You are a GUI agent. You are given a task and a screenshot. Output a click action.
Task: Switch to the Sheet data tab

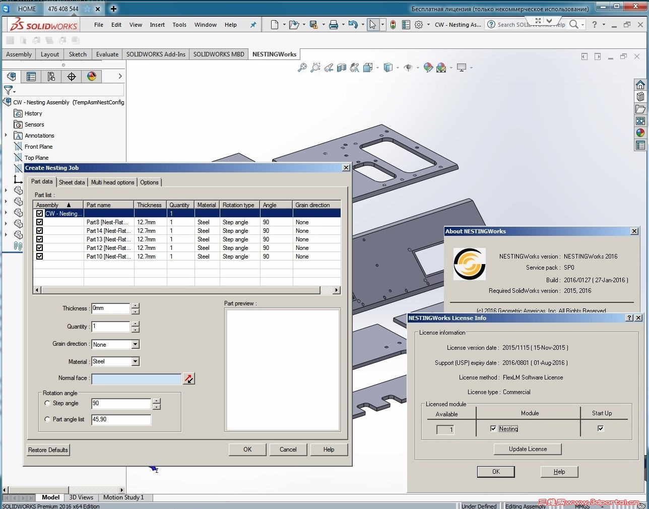pos(72,182)
